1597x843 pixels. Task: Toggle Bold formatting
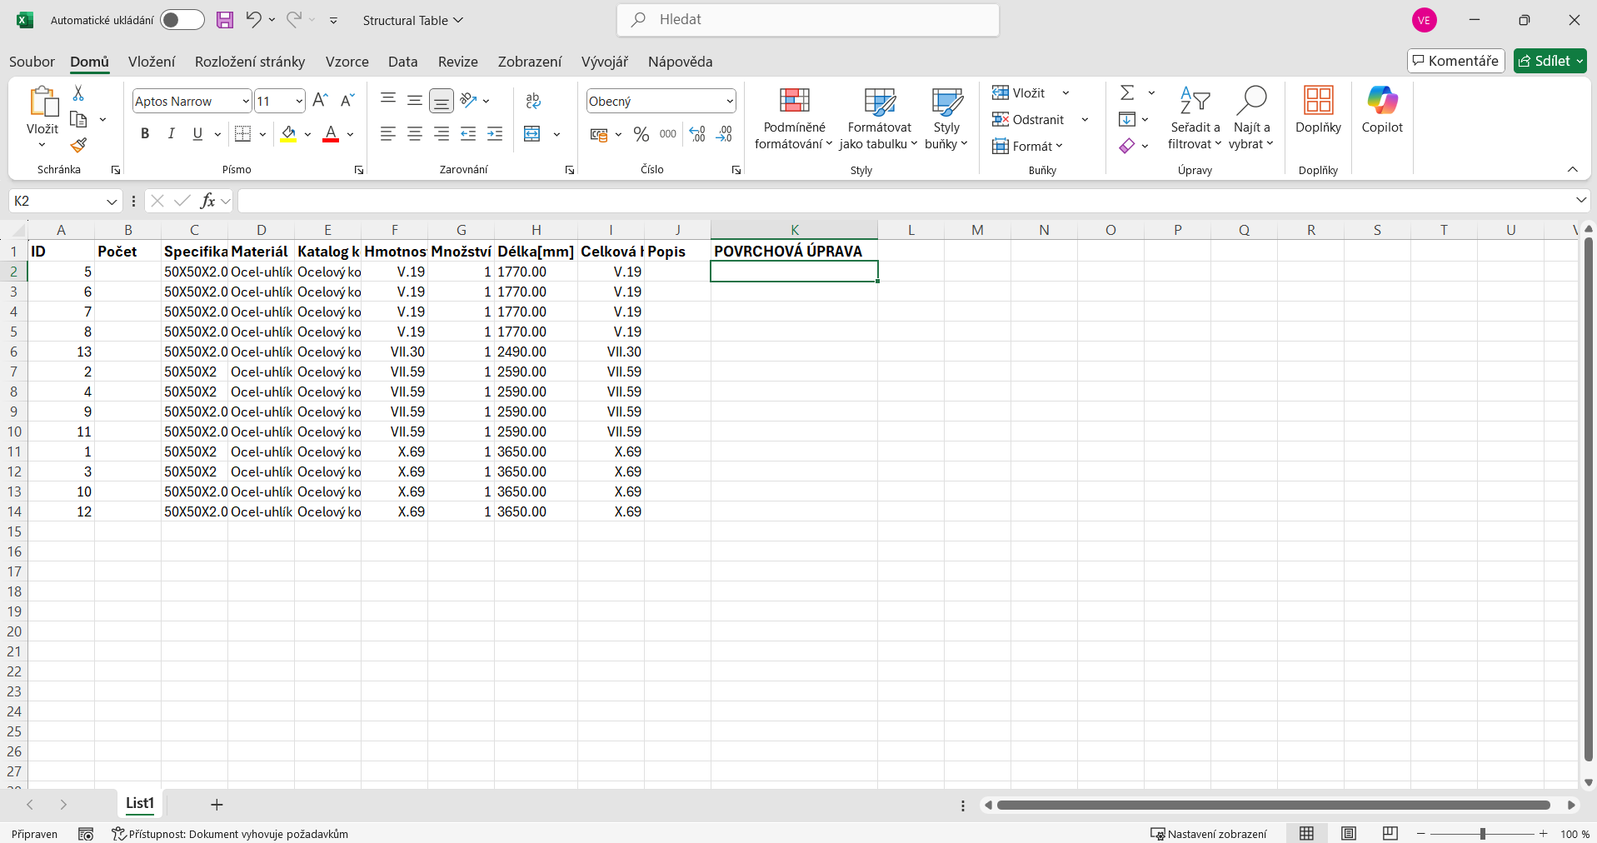click(145, 134)
